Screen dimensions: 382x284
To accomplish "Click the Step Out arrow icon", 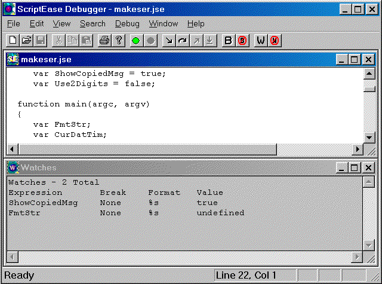I will (196, 40).
